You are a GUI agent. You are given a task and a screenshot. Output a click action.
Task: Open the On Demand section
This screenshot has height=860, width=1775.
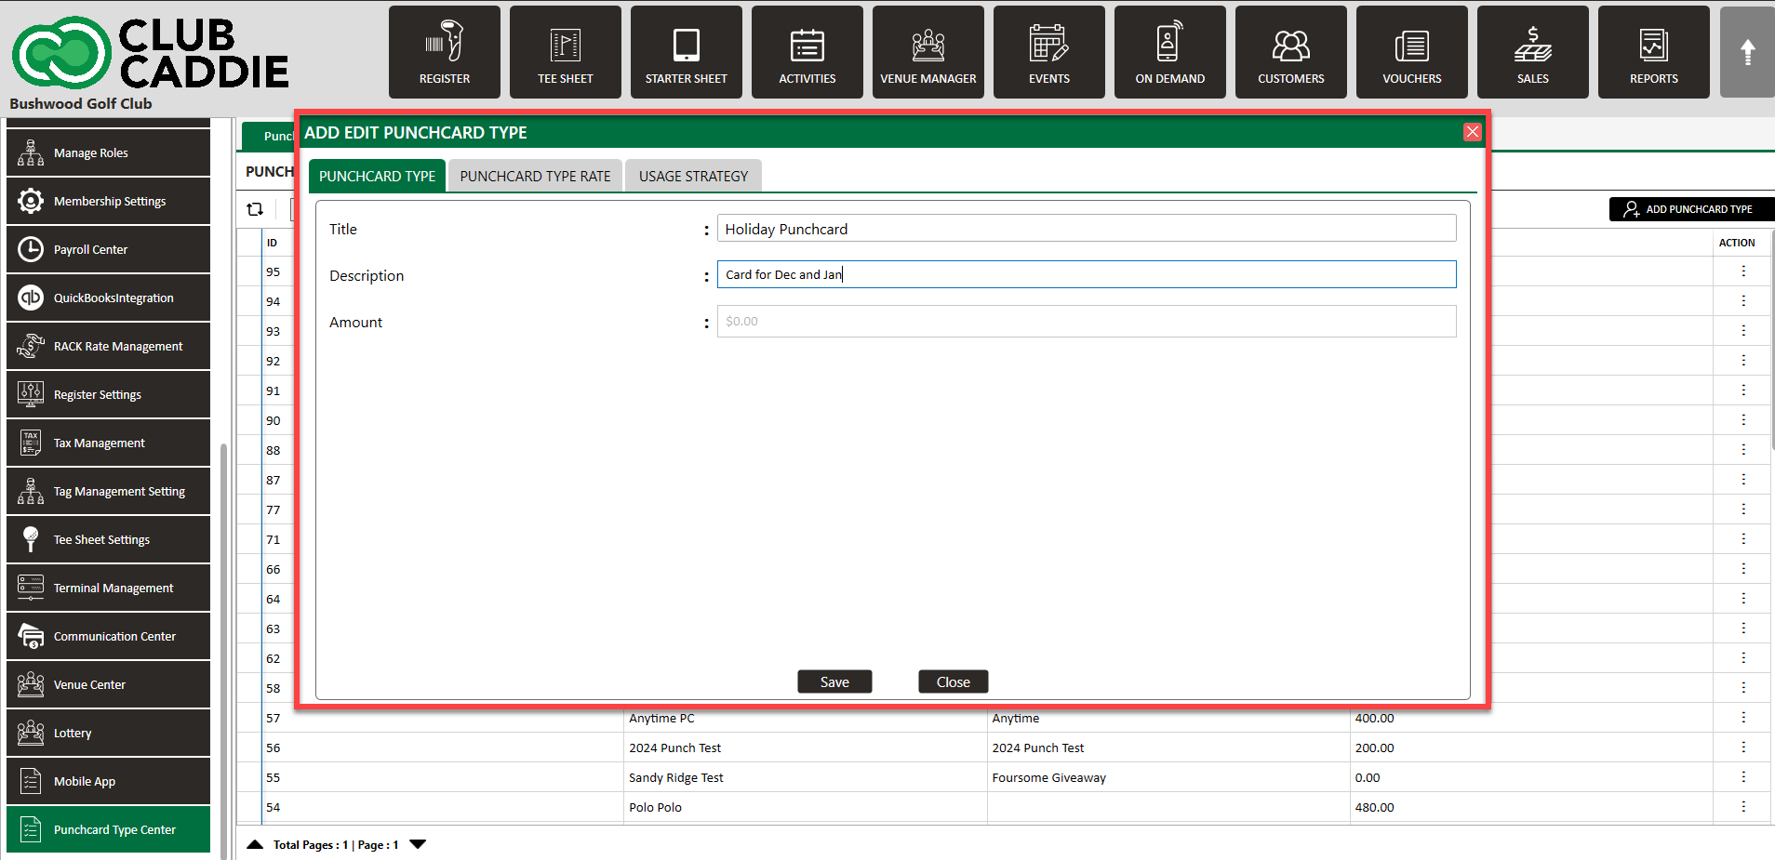pyautogui.click(x=1169, y=52)
